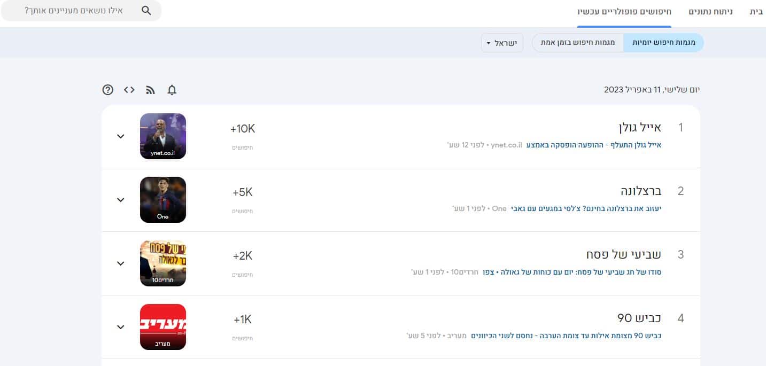
Task: Open the ניתוח נתונים tab
Action: tap(710, 11)
